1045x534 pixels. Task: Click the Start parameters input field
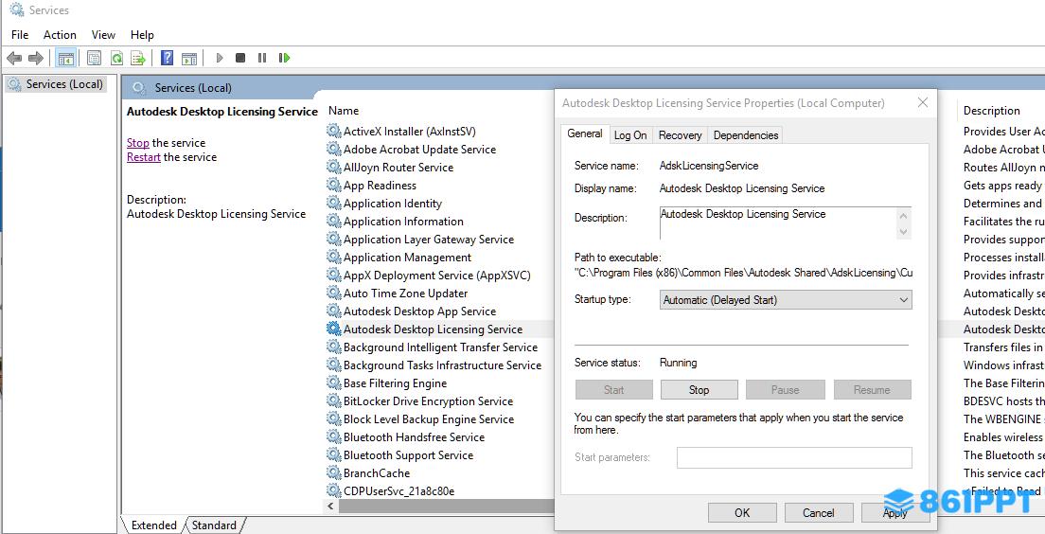click(x=794, y=457)
